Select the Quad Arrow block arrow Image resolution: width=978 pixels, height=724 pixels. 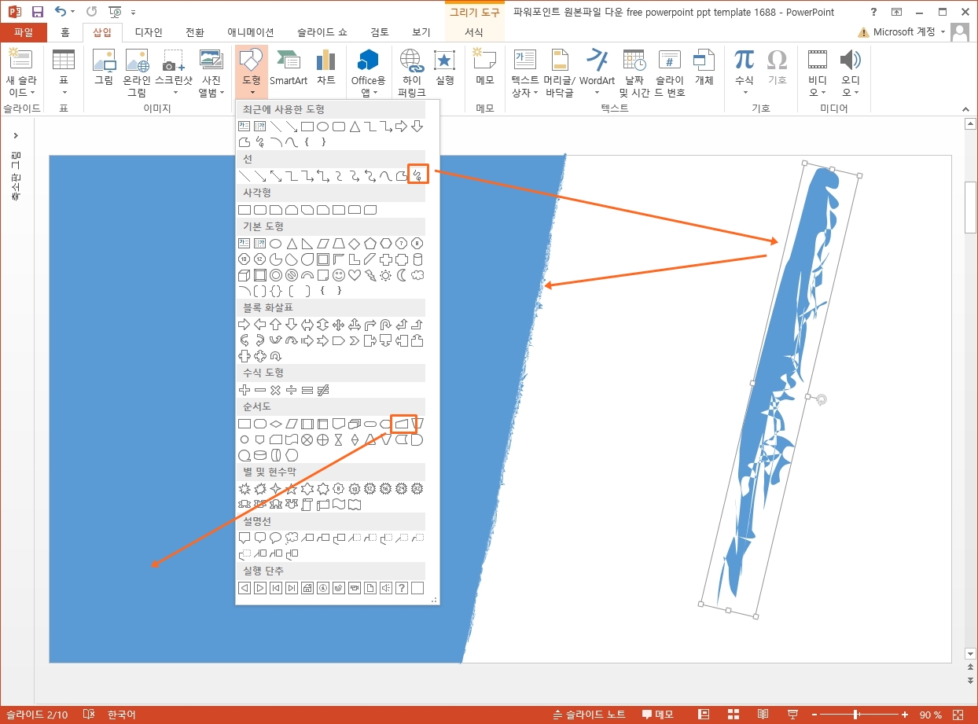pos(339,325)
